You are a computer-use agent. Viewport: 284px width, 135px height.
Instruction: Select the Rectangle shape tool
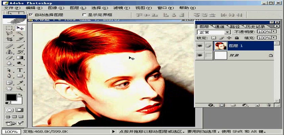point(20,76)
